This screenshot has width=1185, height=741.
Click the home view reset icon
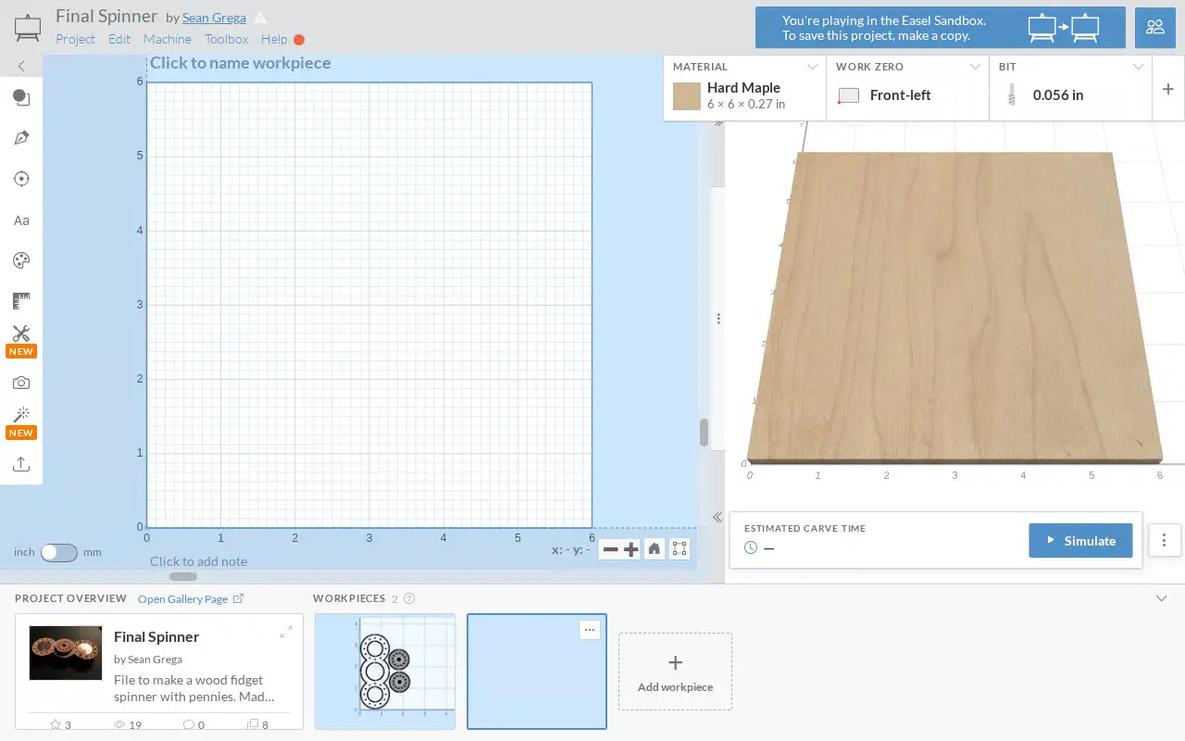click(655, 549)
